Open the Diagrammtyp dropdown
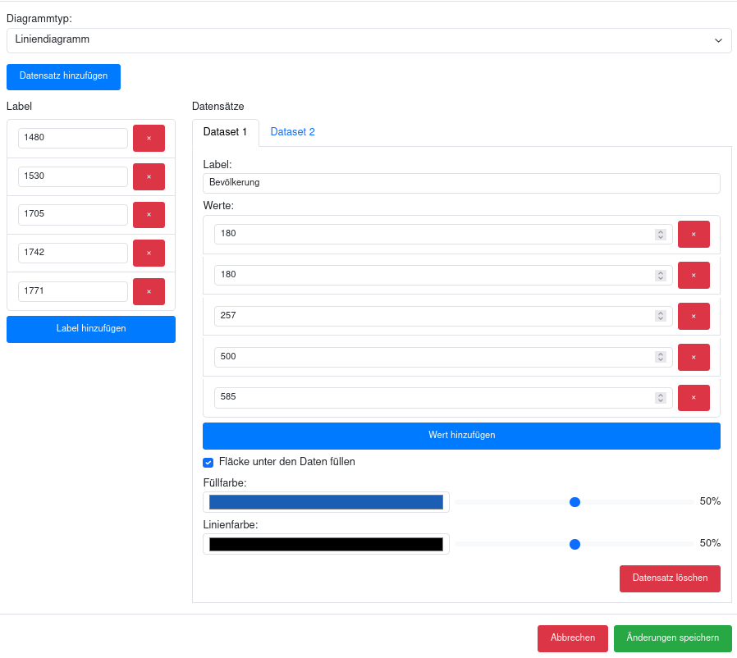Screen dimensions: 737x658 point(368,40)
